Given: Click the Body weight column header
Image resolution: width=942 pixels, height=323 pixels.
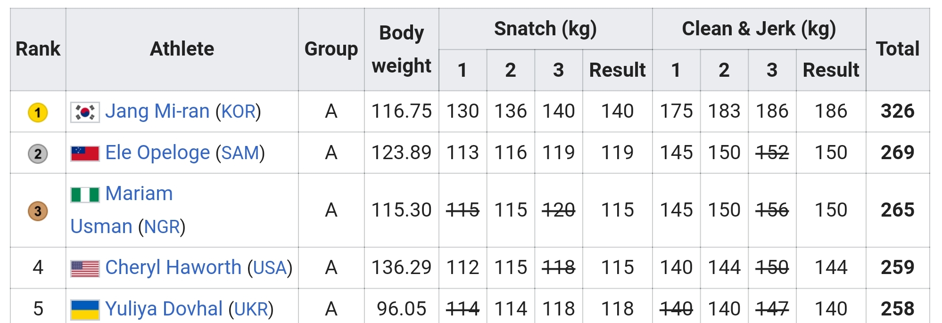Looking at the screenshot, I should click(401, 49).
